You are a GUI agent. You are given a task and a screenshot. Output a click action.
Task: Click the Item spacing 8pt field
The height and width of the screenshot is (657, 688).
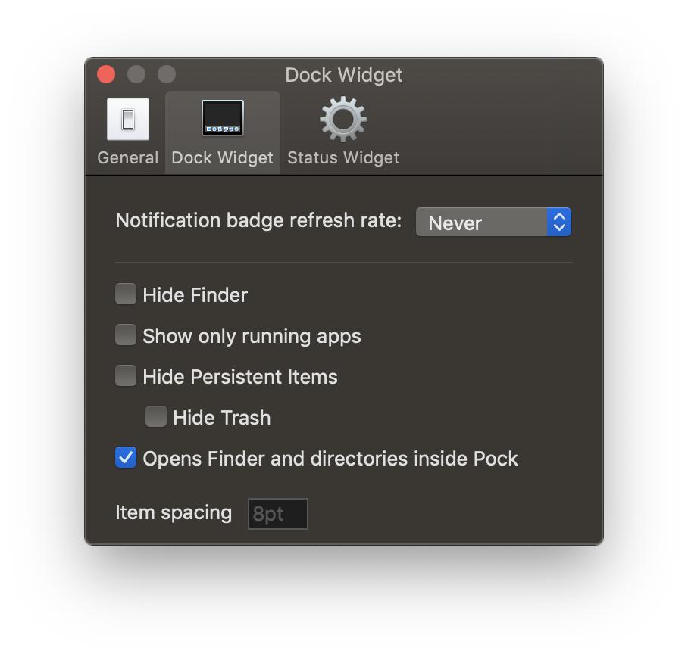(x=278, y=514)
